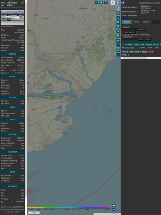Click the H map toggle button
The height and width of the screenshot is (215, 161).
[x=101, y=2]
